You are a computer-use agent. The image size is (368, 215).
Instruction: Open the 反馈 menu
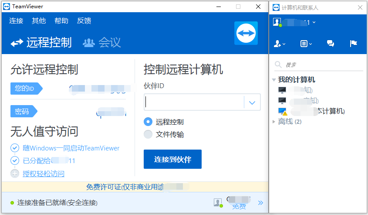84,20
